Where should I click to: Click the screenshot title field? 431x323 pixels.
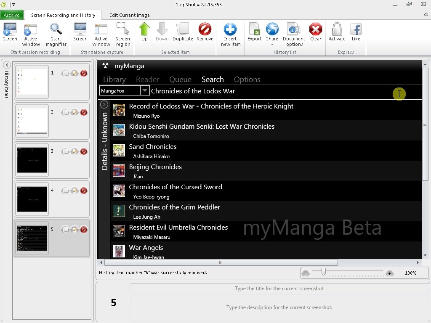pos(279,289)
